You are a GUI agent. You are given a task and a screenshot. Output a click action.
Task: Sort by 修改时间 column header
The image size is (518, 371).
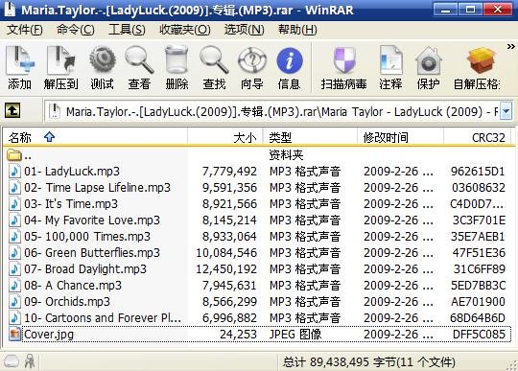tap(400, 137)
